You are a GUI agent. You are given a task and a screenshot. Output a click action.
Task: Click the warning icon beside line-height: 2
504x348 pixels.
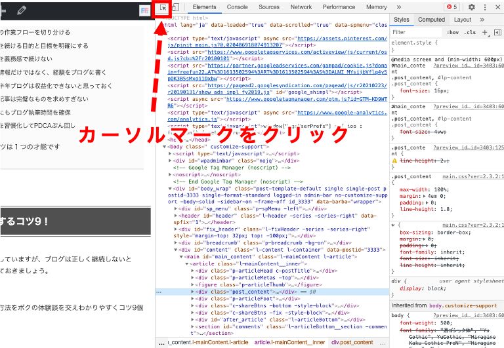coord(394,161)
